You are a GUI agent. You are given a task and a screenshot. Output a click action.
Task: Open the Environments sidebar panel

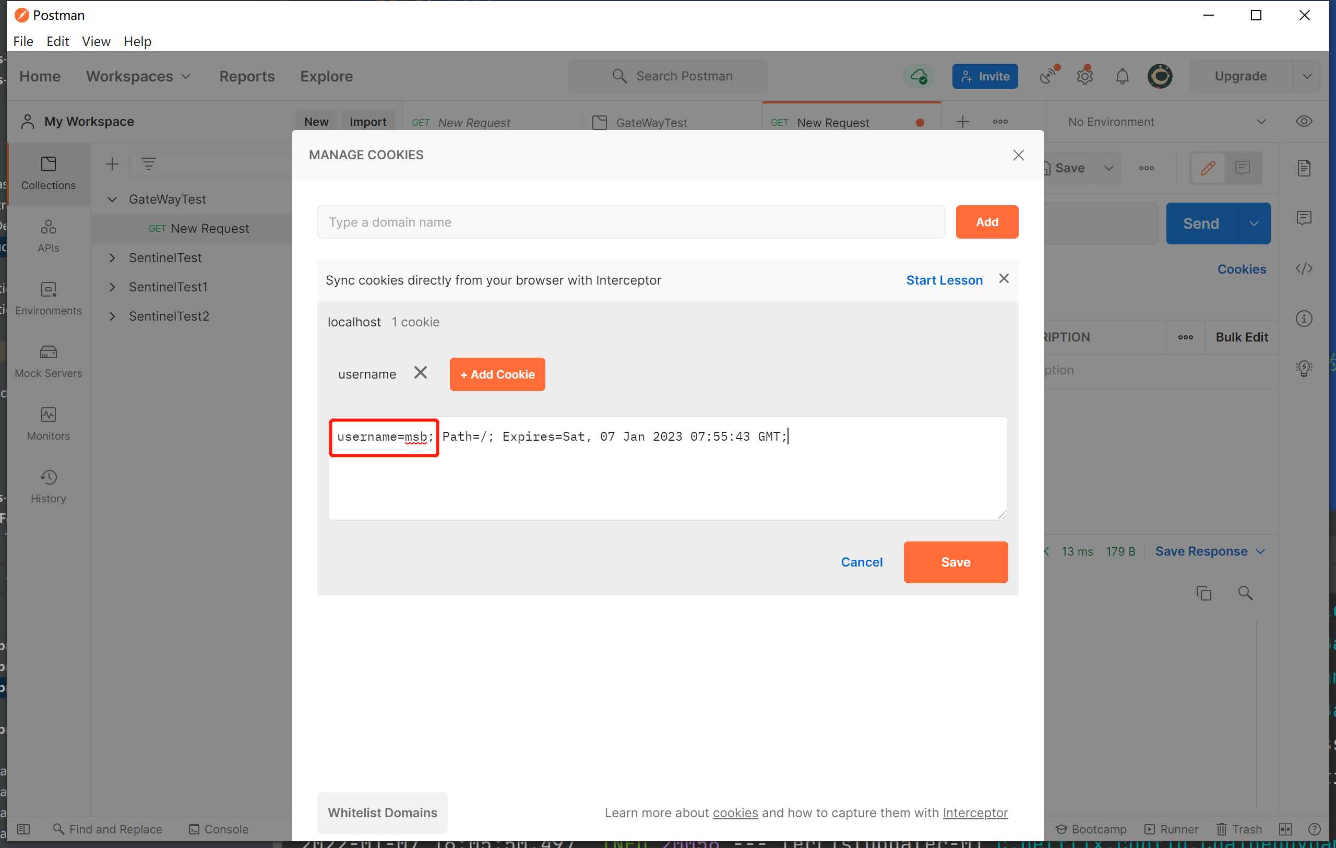[x=48, y=299]
